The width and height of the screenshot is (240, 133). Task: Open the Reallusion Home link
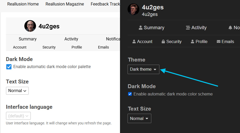point(23,4)
